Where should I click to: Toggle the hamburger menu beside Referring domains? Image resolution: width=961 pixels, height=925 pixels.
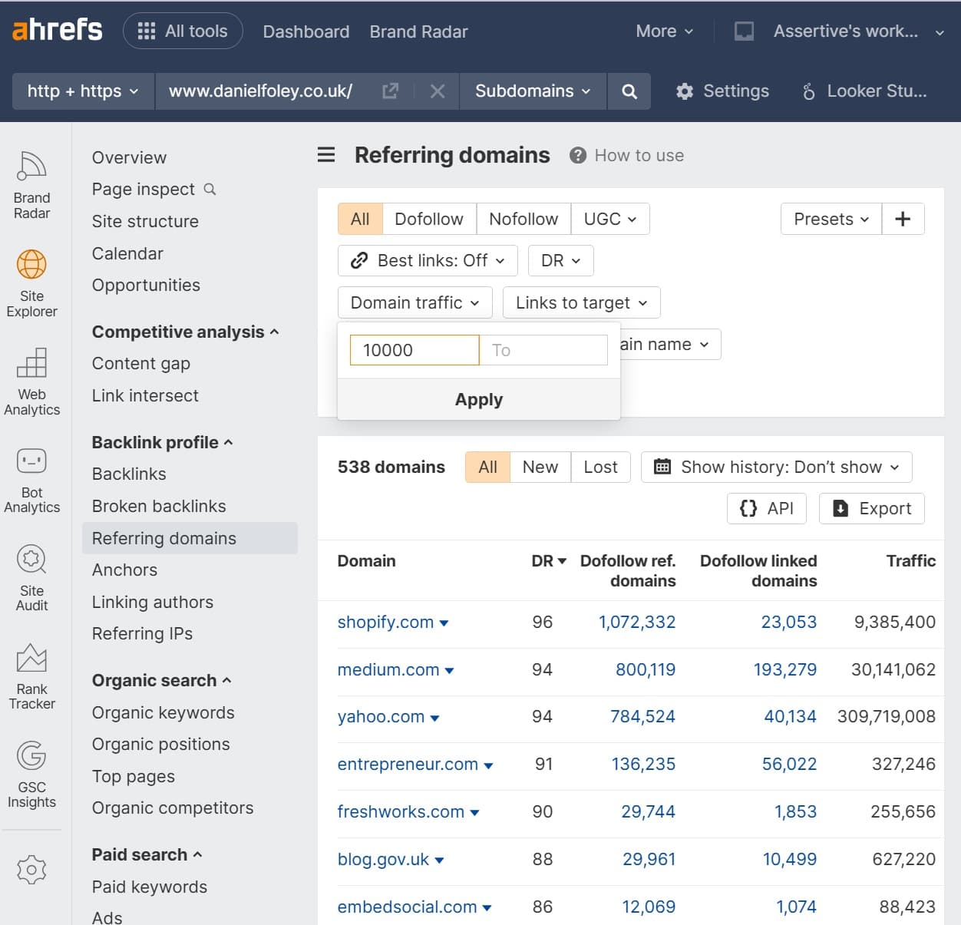(x=326, y=155)
